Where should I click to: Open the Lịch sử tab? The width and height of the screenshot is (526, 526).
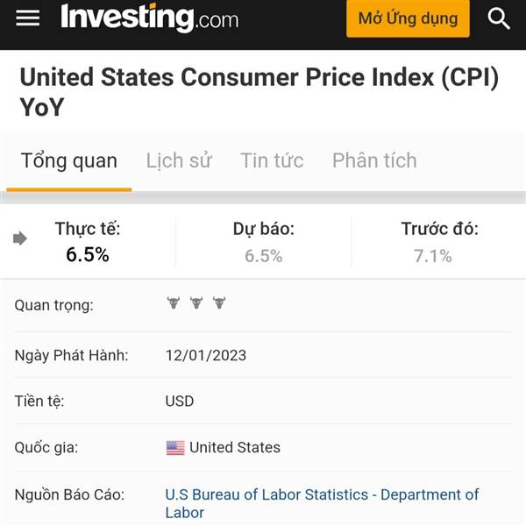[x=179, y=160]
